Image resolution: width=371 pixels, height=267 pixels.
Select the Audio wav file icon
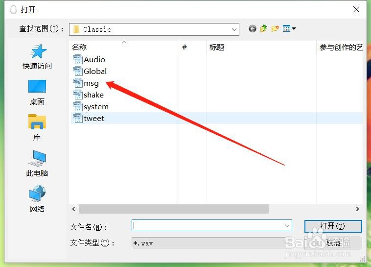point(78,59)
